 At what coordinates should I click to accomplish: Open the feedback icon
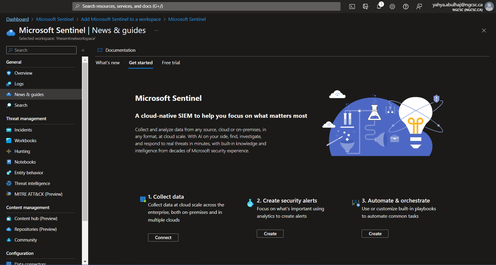pyautogui.click(x=419, y=7)
